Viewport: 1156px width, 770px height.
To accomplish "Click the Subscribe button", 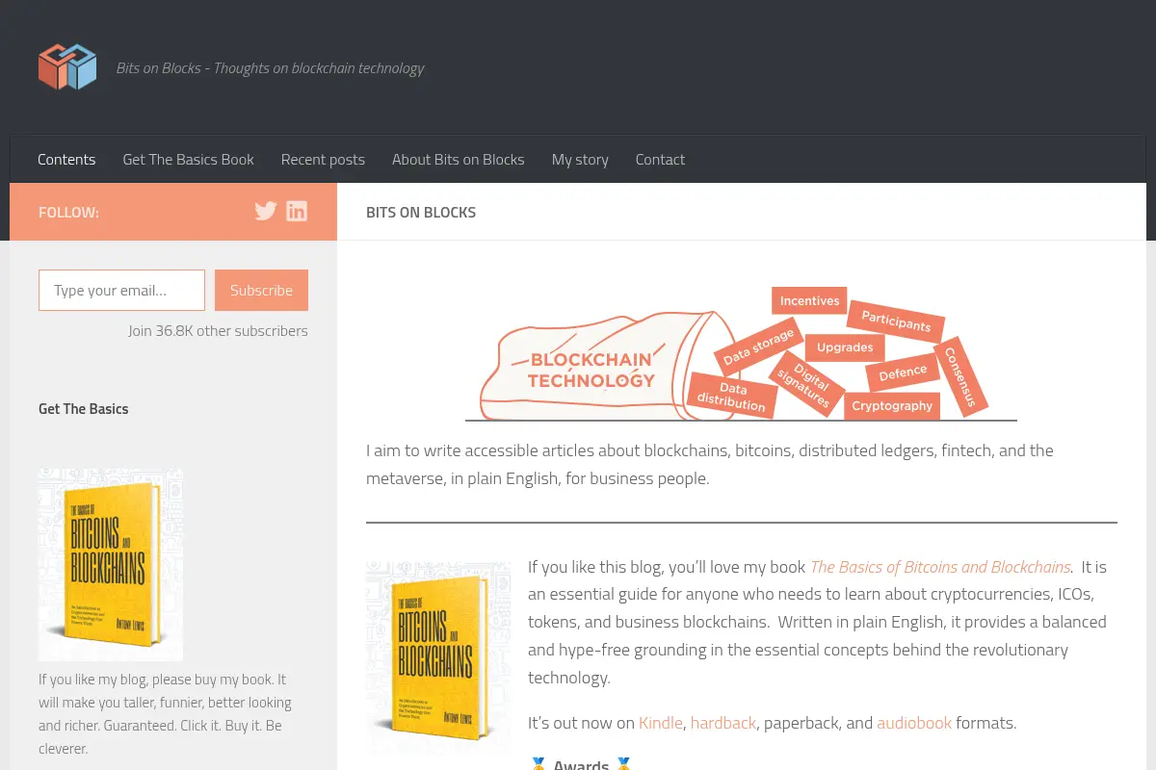I will 261,290.
